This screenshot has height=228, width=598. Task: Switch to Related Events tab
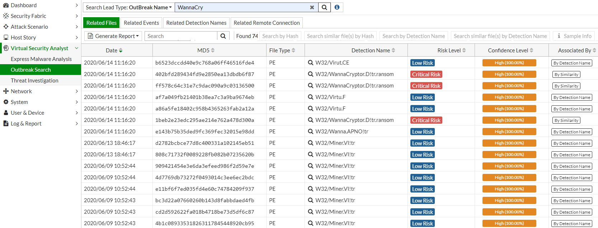[141, 23]
